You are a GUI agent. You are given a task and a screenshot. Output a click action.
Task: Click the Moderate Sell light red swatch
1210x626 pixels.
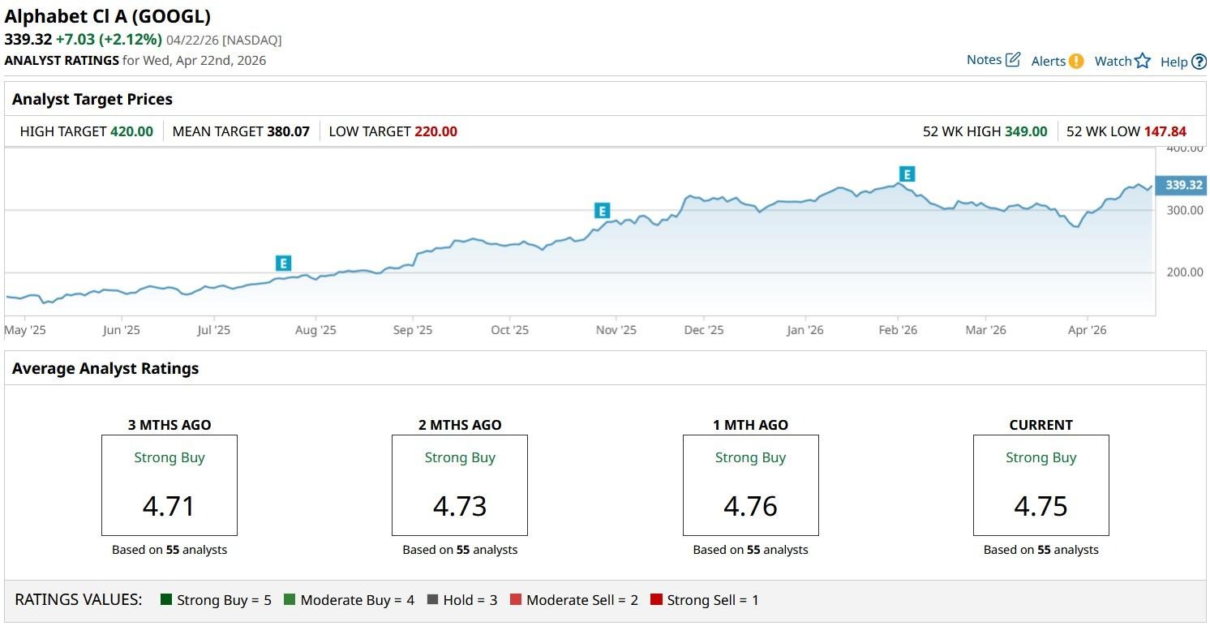[x=516, y=600]
